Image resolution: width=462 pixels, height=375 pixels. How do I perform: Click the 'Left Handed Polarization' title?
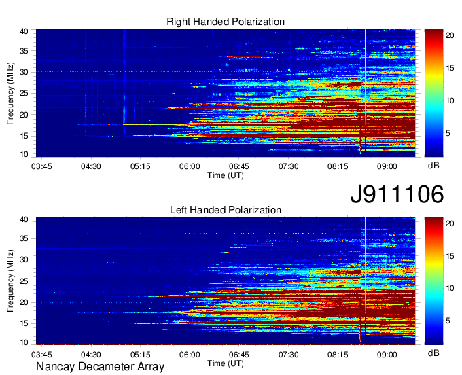coord(226,210)
